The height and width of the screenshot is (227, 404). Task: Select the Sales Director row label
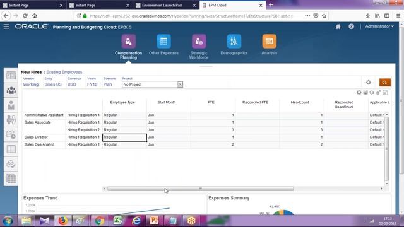(36, 137)
